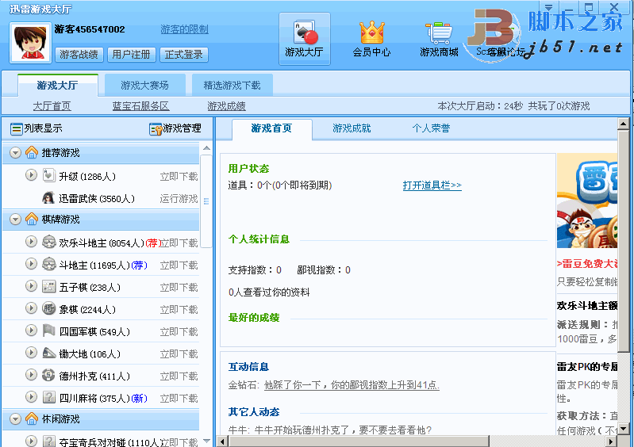Click 打开道具栏>> link
Image resolution: width=634 pixels, height=447 pixels.
click(432, 185)
